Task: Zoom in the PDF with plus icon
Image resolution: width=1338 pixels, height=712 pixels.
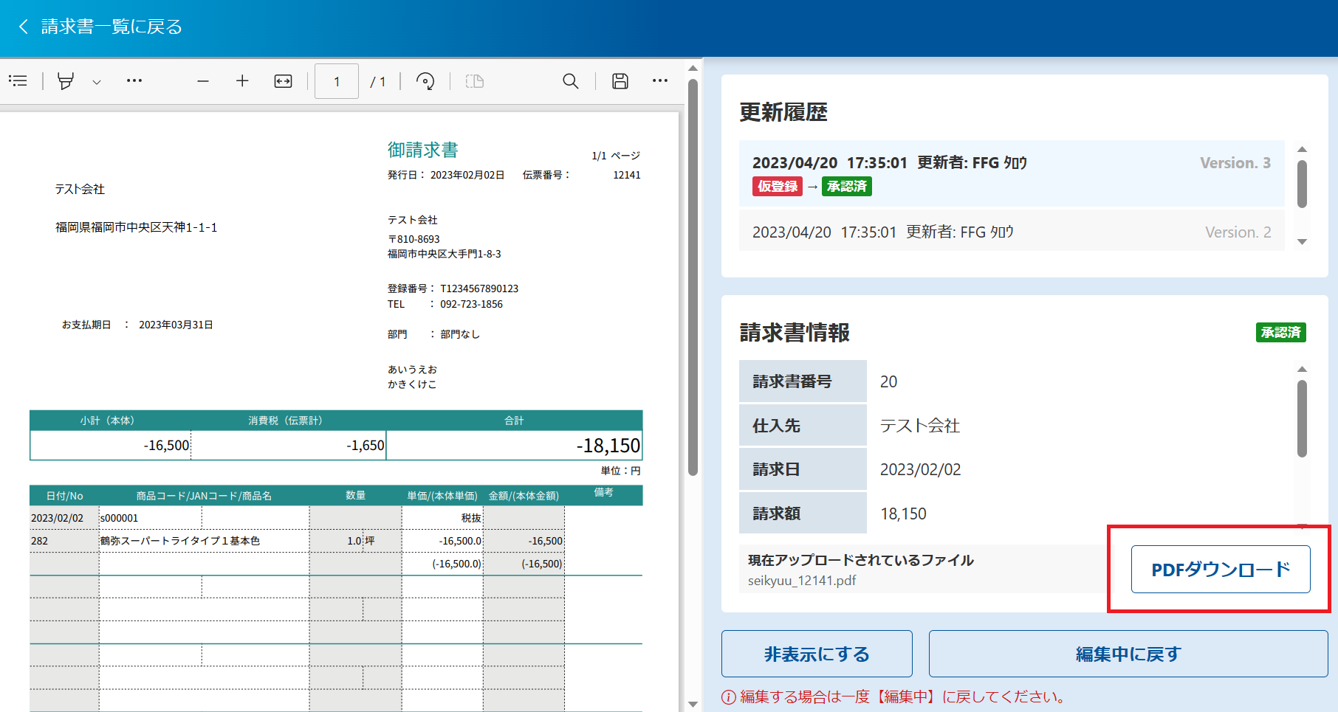Action: click(x=242, y=81)
